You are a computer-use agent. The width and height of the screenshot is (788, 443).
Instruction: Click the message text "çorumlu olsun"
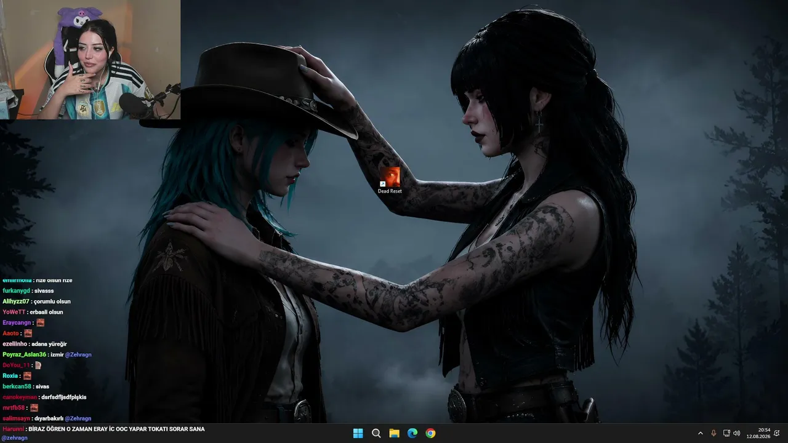[x=52, y=301]
